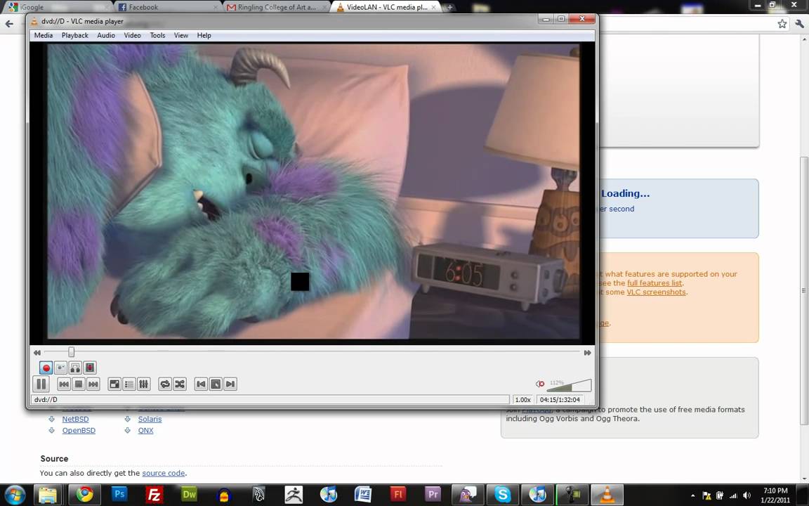Skip to next chapter in VLC
809x506 pixels.
[93, 384]
